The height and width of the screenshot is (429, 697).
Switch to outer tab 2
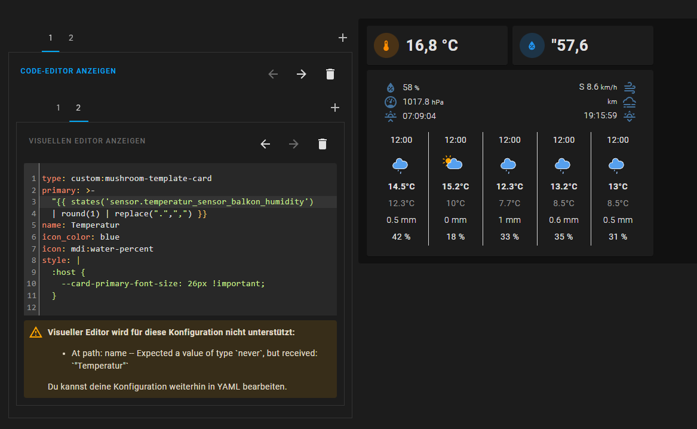(70, 38)
